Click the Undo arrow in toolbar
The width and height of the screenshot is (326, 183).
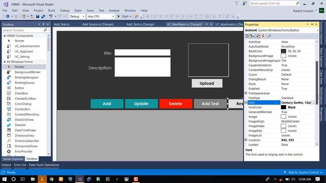(51, 16)
